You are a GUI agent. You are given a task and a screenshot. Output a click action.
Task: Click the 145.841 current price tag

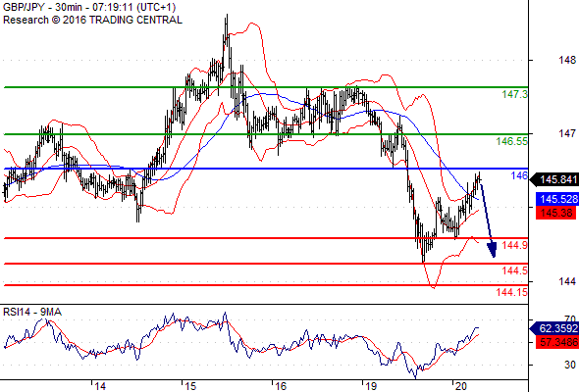click(553, 179)
